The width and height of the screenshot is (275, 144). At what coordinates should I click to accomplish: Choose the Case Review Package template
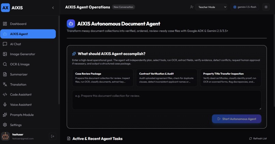pos(103,78)
